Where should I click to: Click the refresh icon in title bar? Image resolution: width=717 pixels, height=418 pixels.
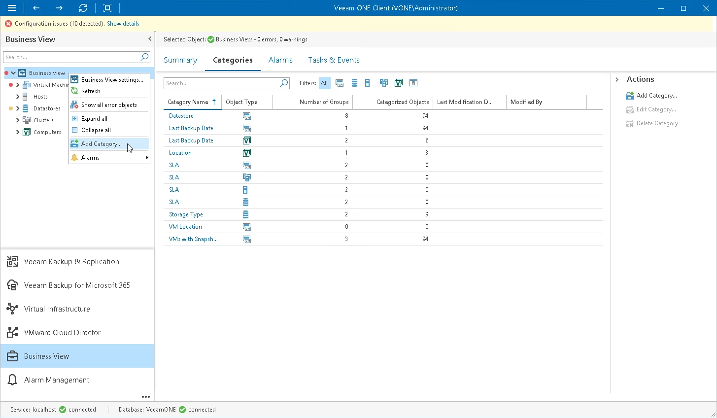pos(83,8)
